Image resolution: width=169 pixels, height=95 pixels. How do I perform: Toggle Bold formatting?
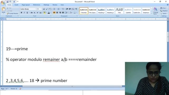[x=21, y=13]
